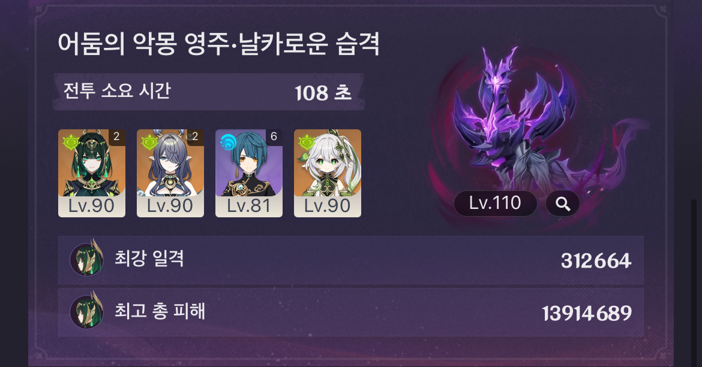Click the constellation badge 6 on third card
Viewport: 702px width, 367px height.
point(274,137)
